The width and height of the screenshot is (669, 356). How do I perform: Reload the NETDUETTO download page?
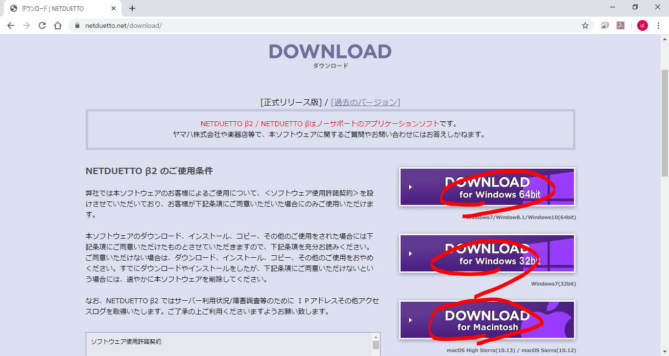42,25
